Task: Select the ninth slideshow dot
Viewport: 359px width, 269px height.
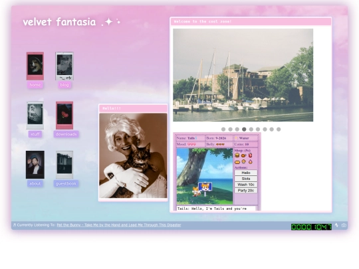Action: (x=279, y=130)
